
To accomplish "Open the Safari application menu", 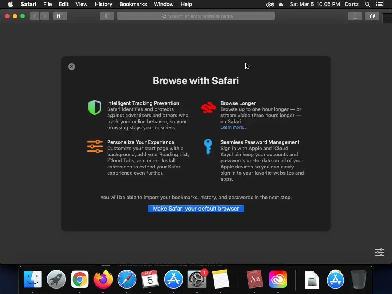I will pos(28,4).
